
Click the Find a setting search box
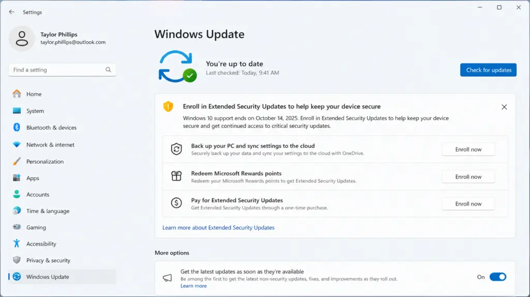(x=62, y=70)
